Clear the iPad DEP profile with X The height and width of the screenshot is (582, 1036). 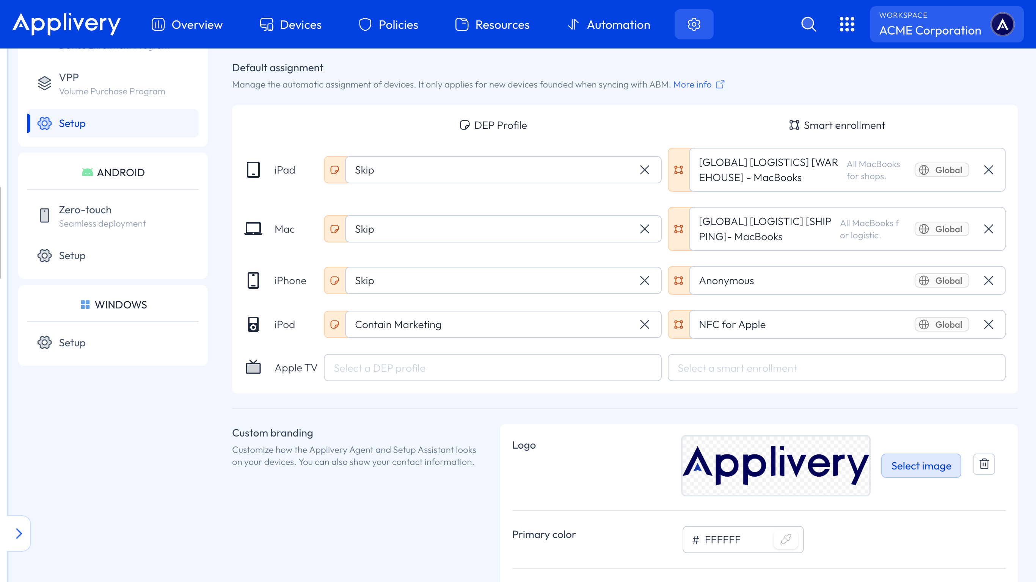point(644,170)
